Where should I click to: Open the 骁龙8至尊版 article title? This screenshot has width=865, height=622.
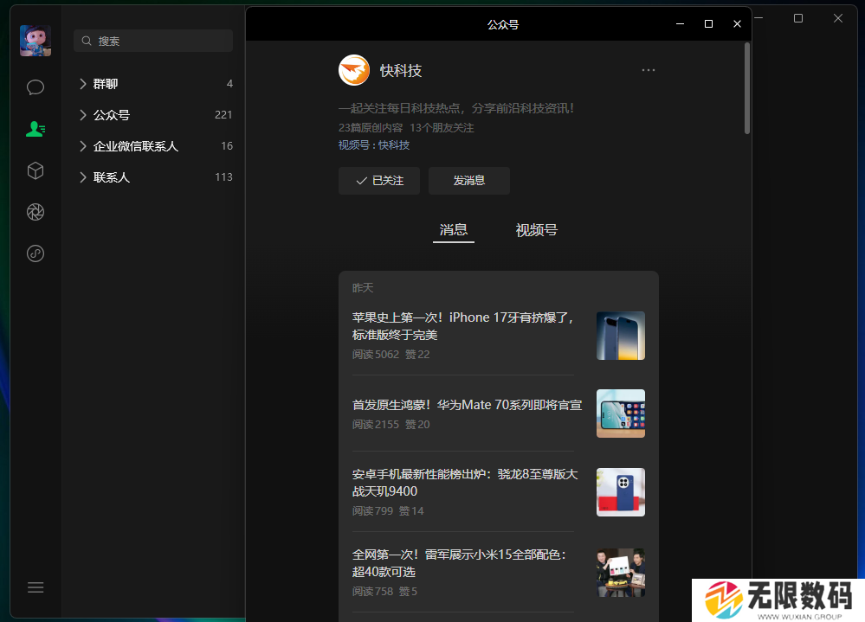coord(464,483)
